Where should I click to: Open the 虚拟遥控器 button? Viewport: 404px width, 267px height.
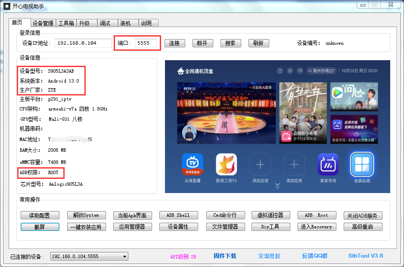271,215
